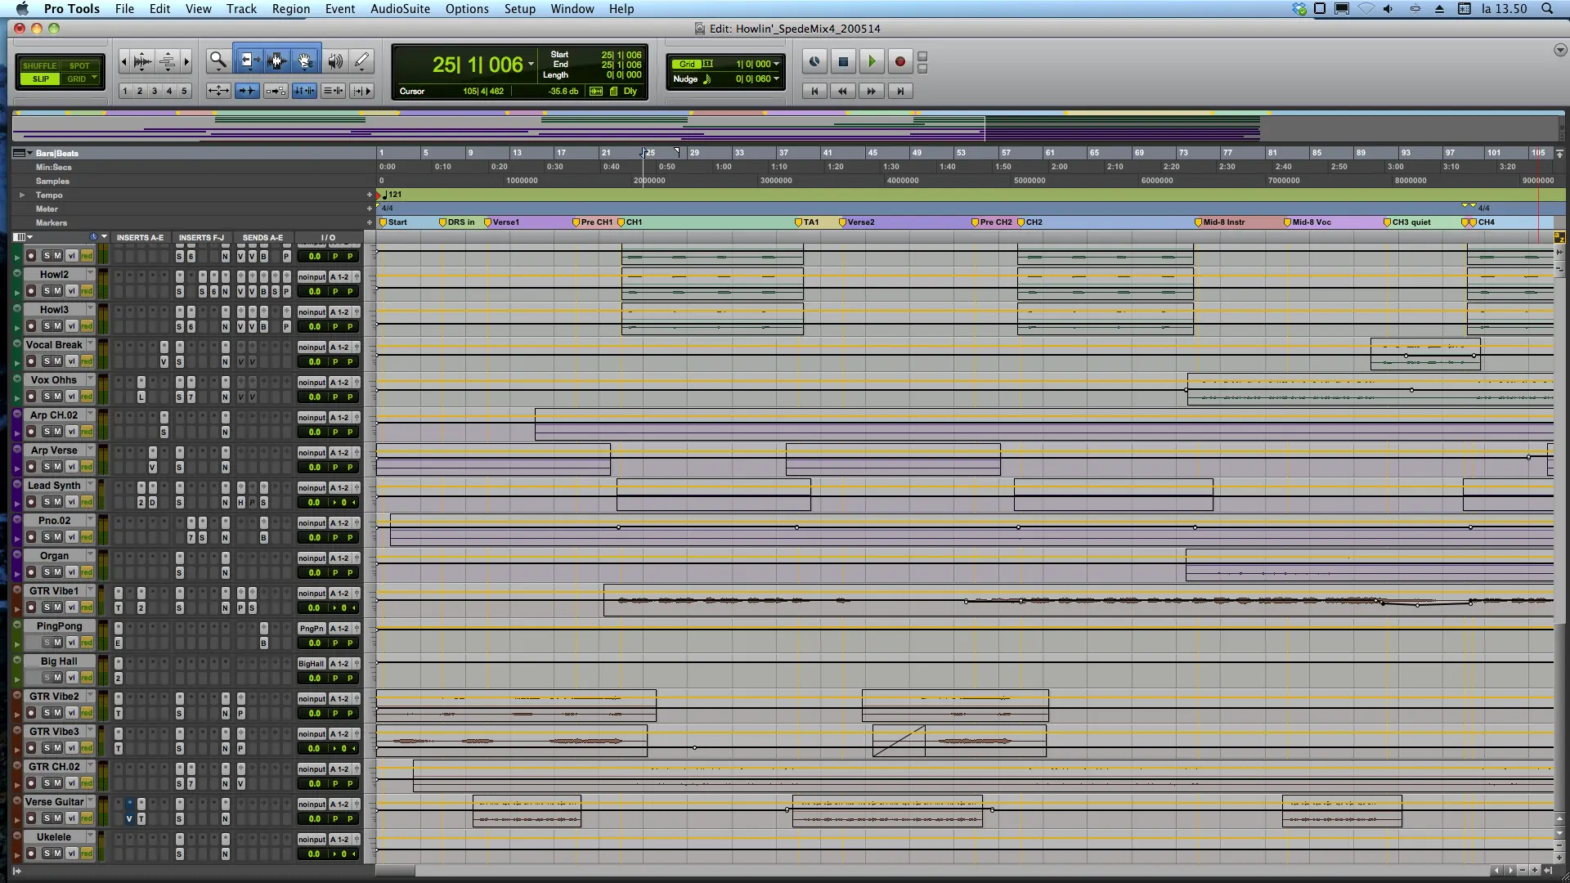
Task: Open Vox Ohhs noinput input selector
Action: (x=312, y=383)
